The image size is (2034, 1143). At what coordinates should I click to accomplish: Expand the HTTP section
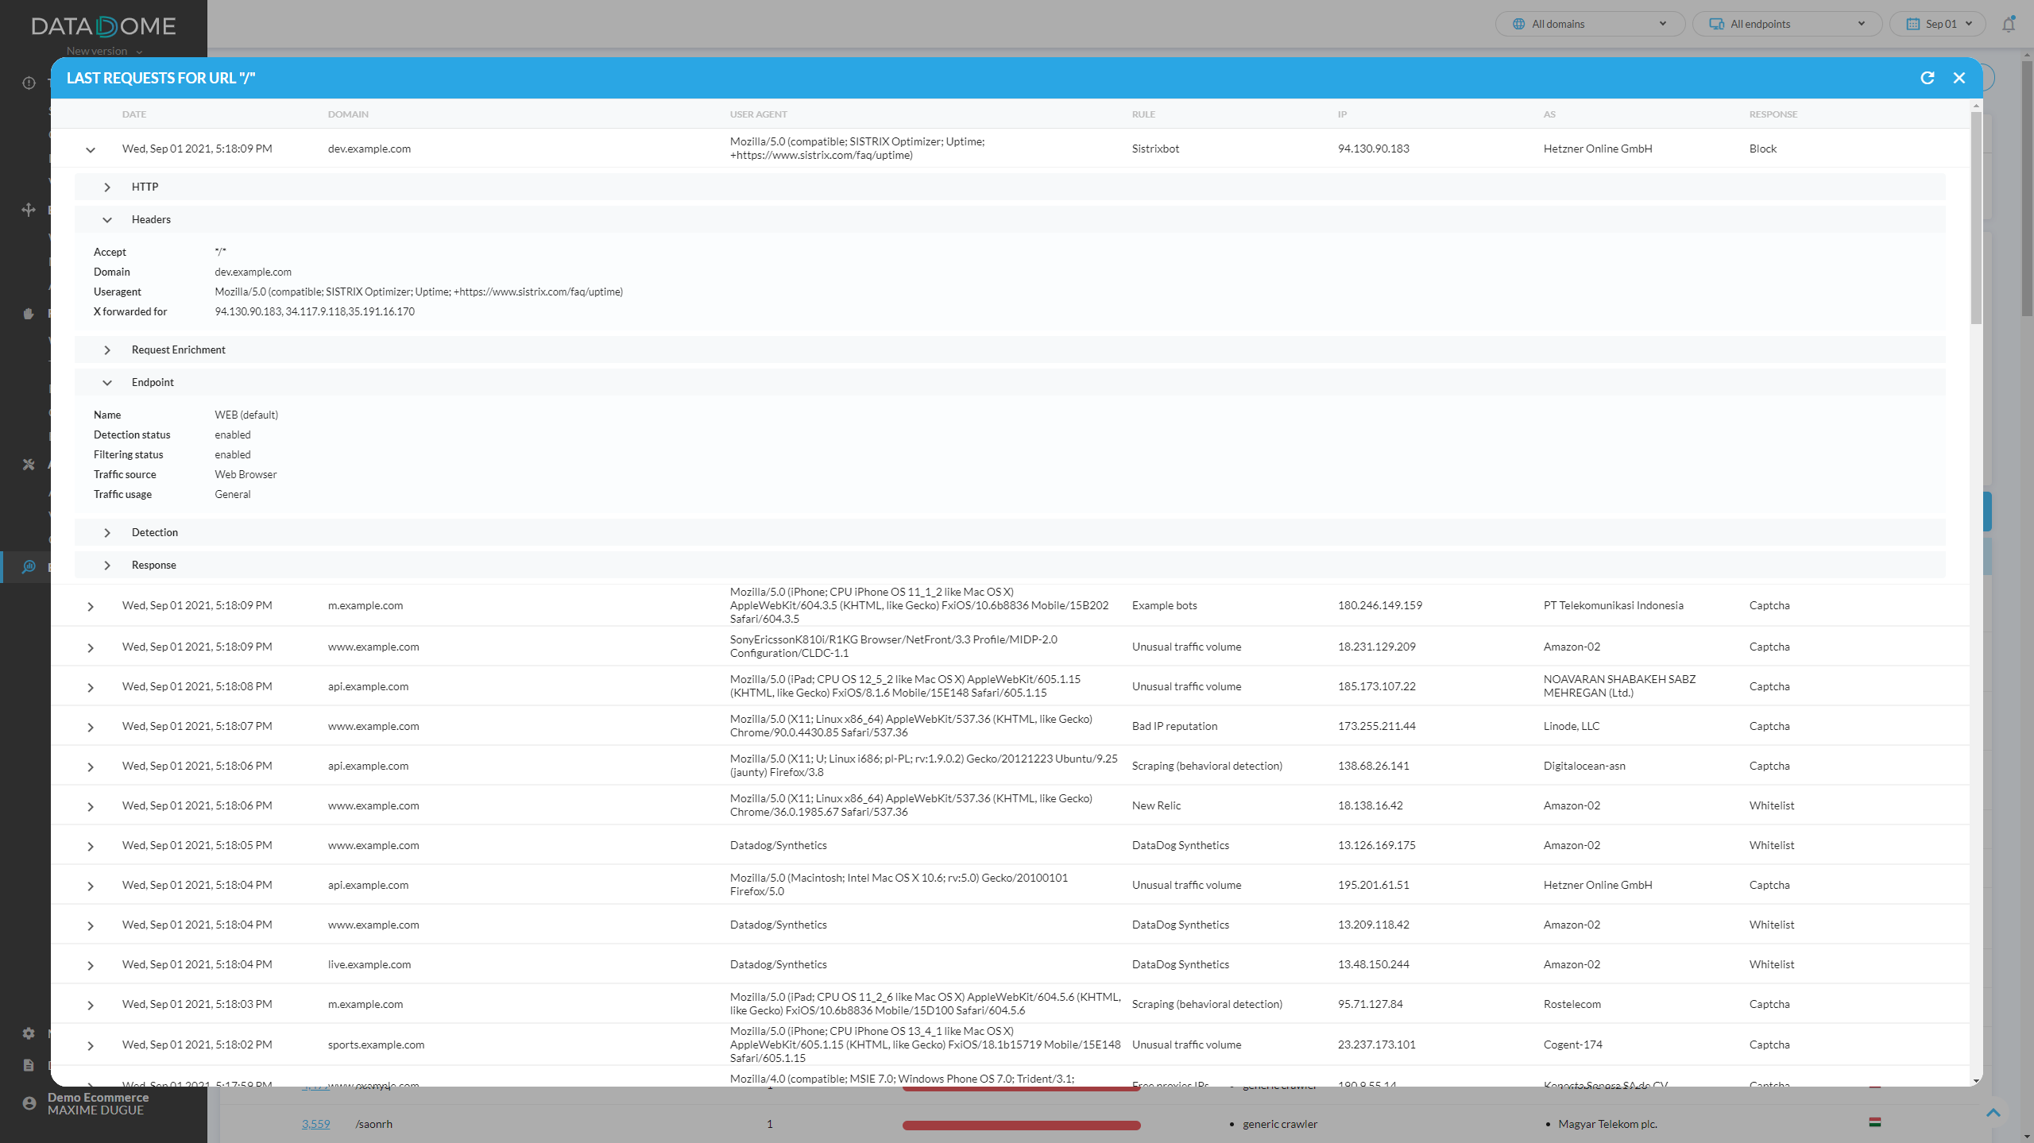(x=107, y=187)
